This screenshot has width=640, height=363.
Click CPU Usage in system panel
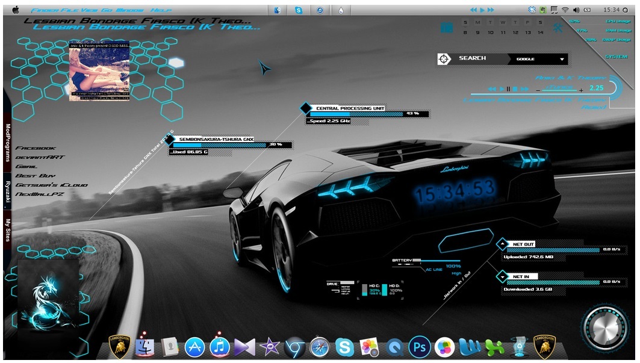click(x=618, y=21)
